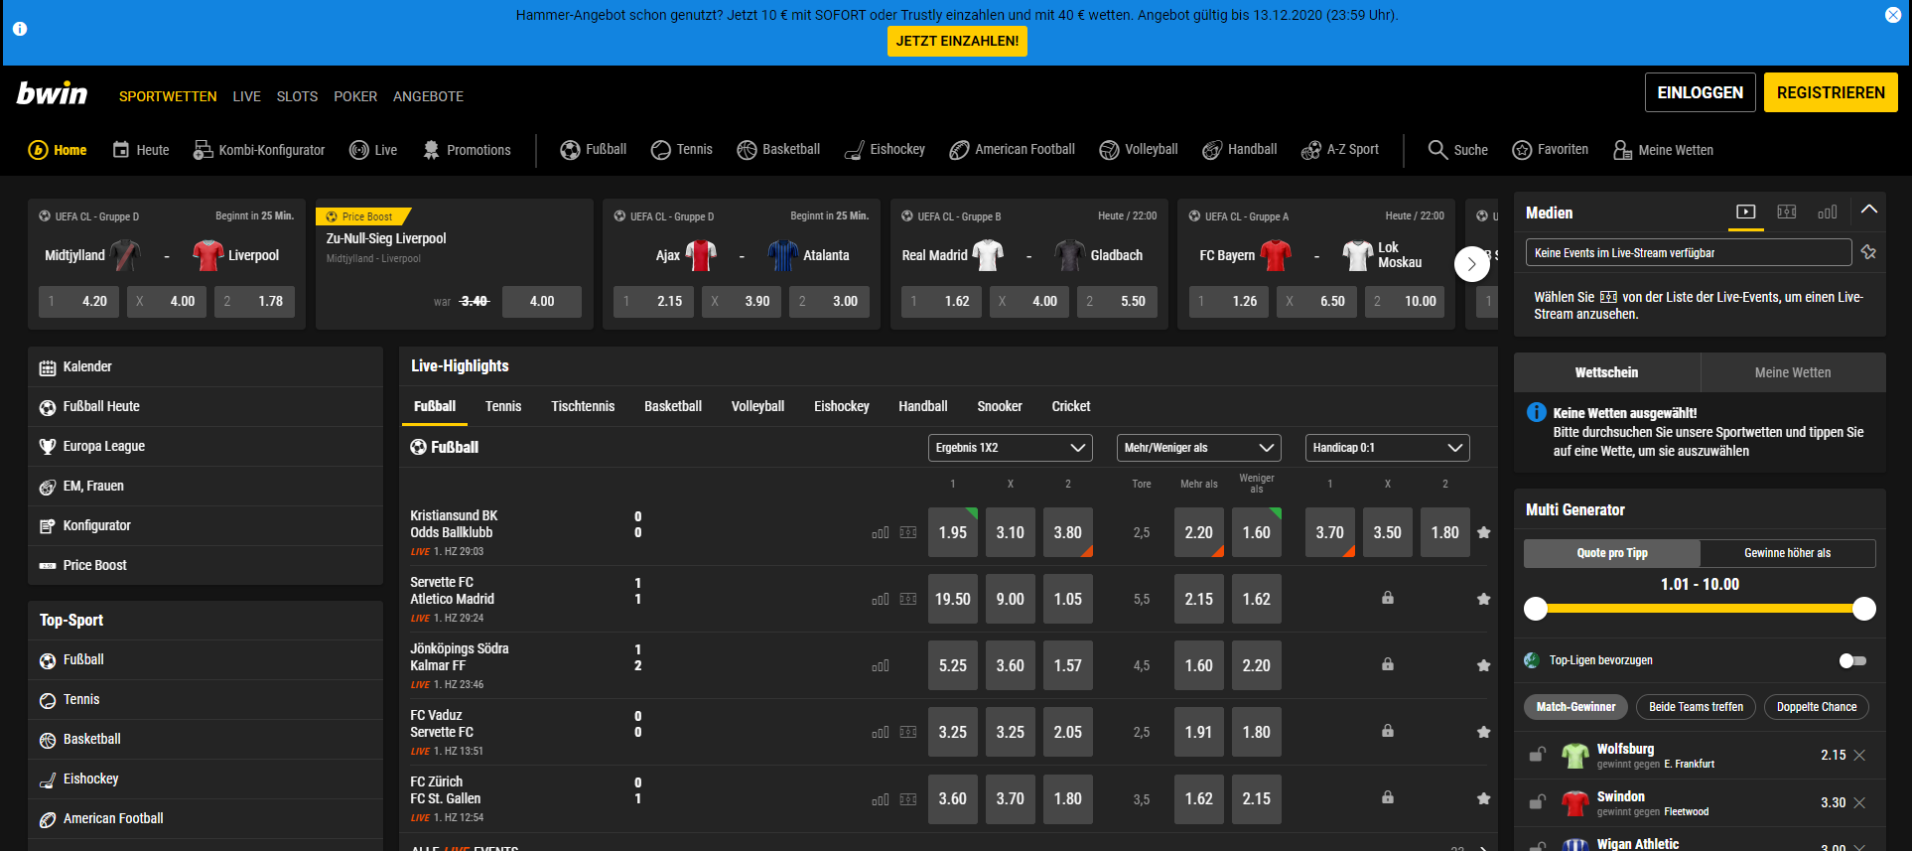Open the stats icon for Jönköpings Södra match

tap(881, 666)
